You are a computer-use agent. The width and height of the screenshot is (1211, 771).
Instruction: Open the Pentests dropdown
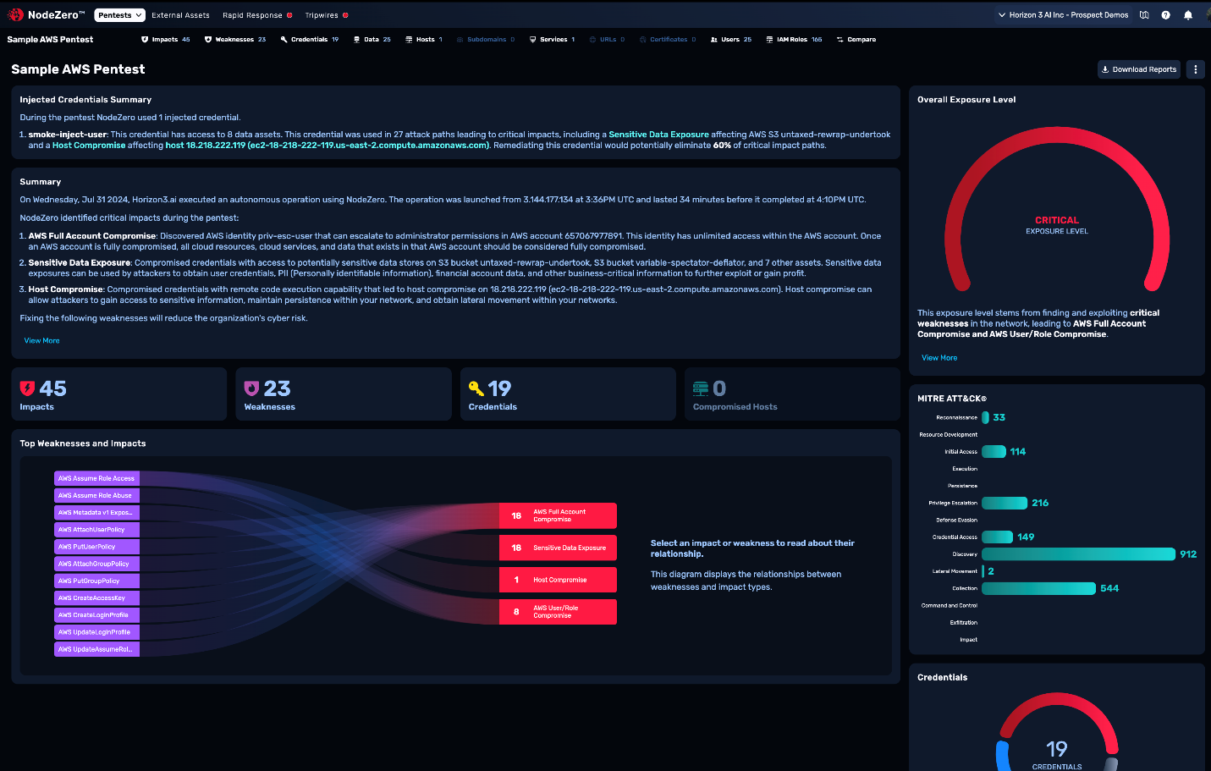pos(119,15)
